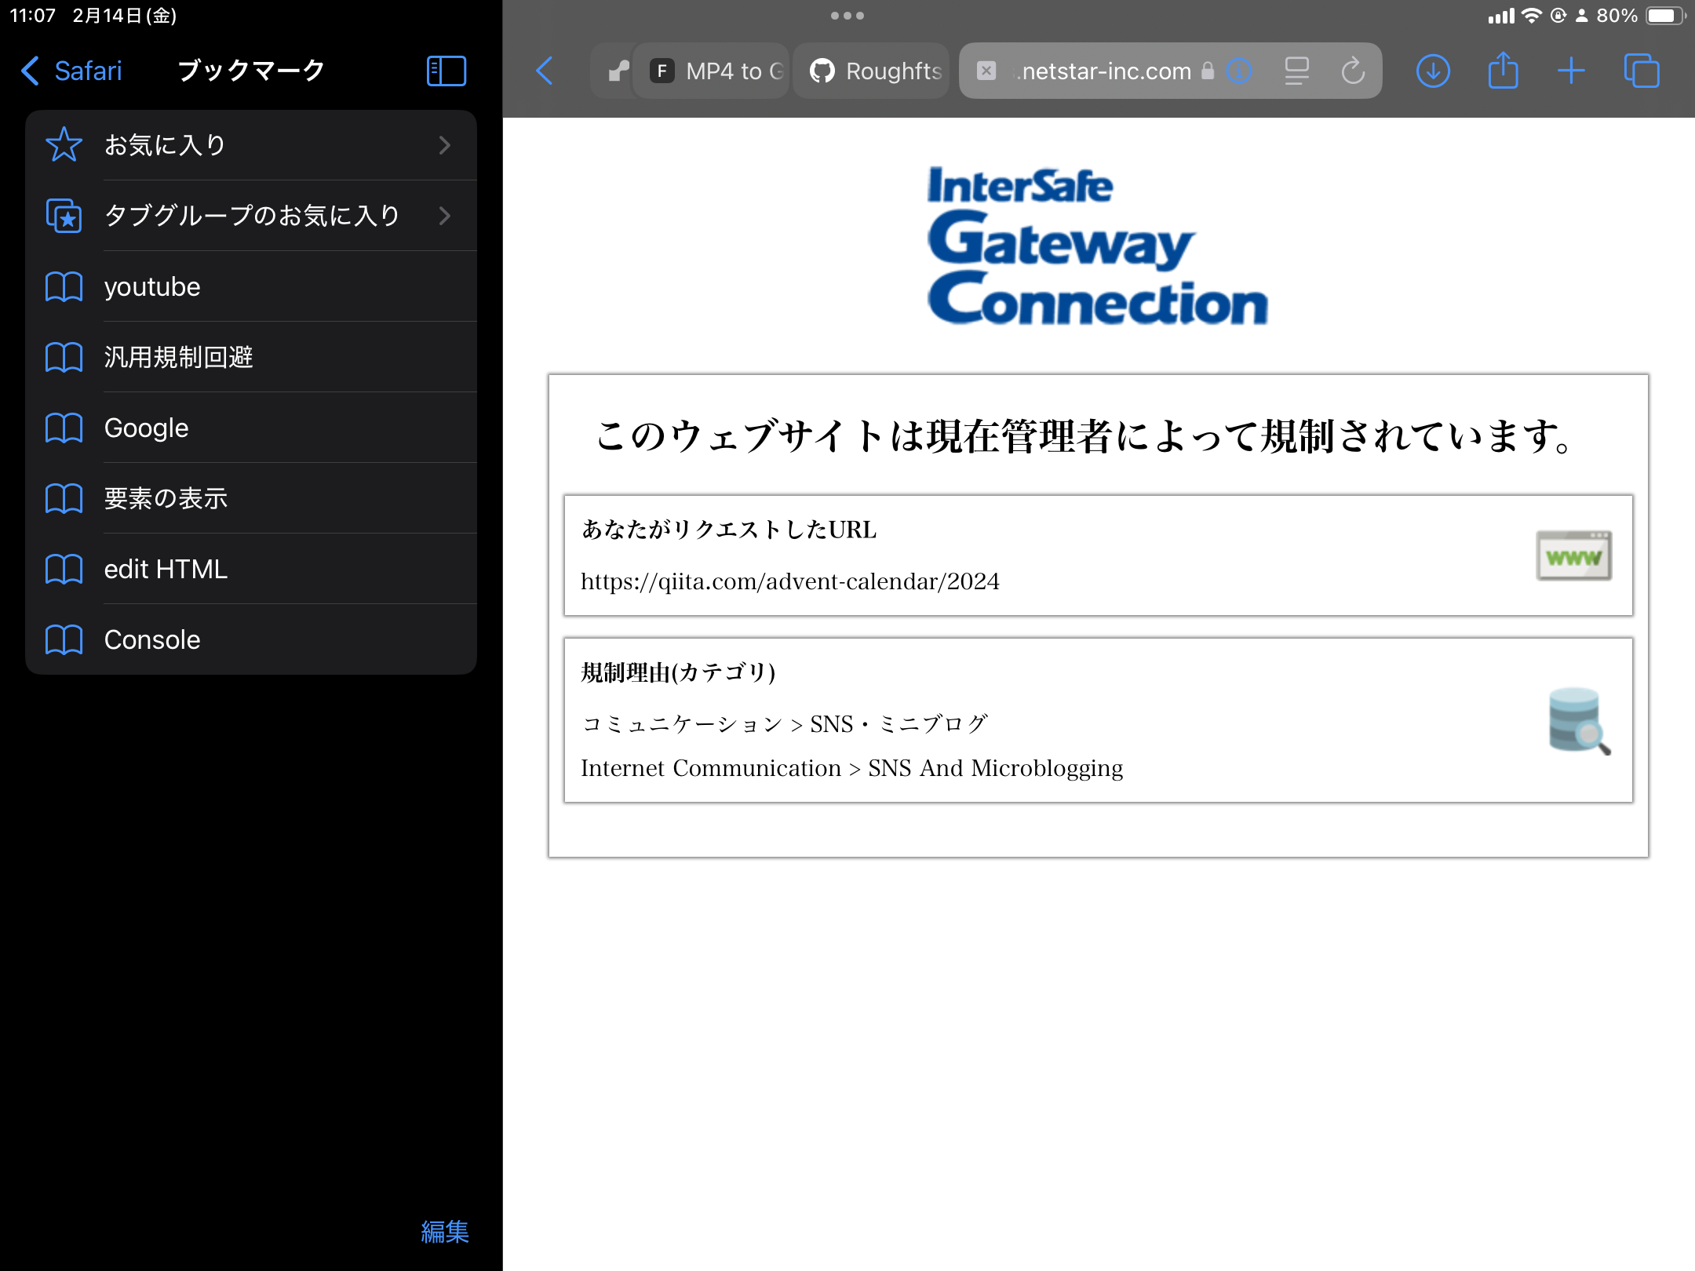Open the share sheet icon
This screenshot has width=1695, height=1271.
click(x=1502, y=71)
